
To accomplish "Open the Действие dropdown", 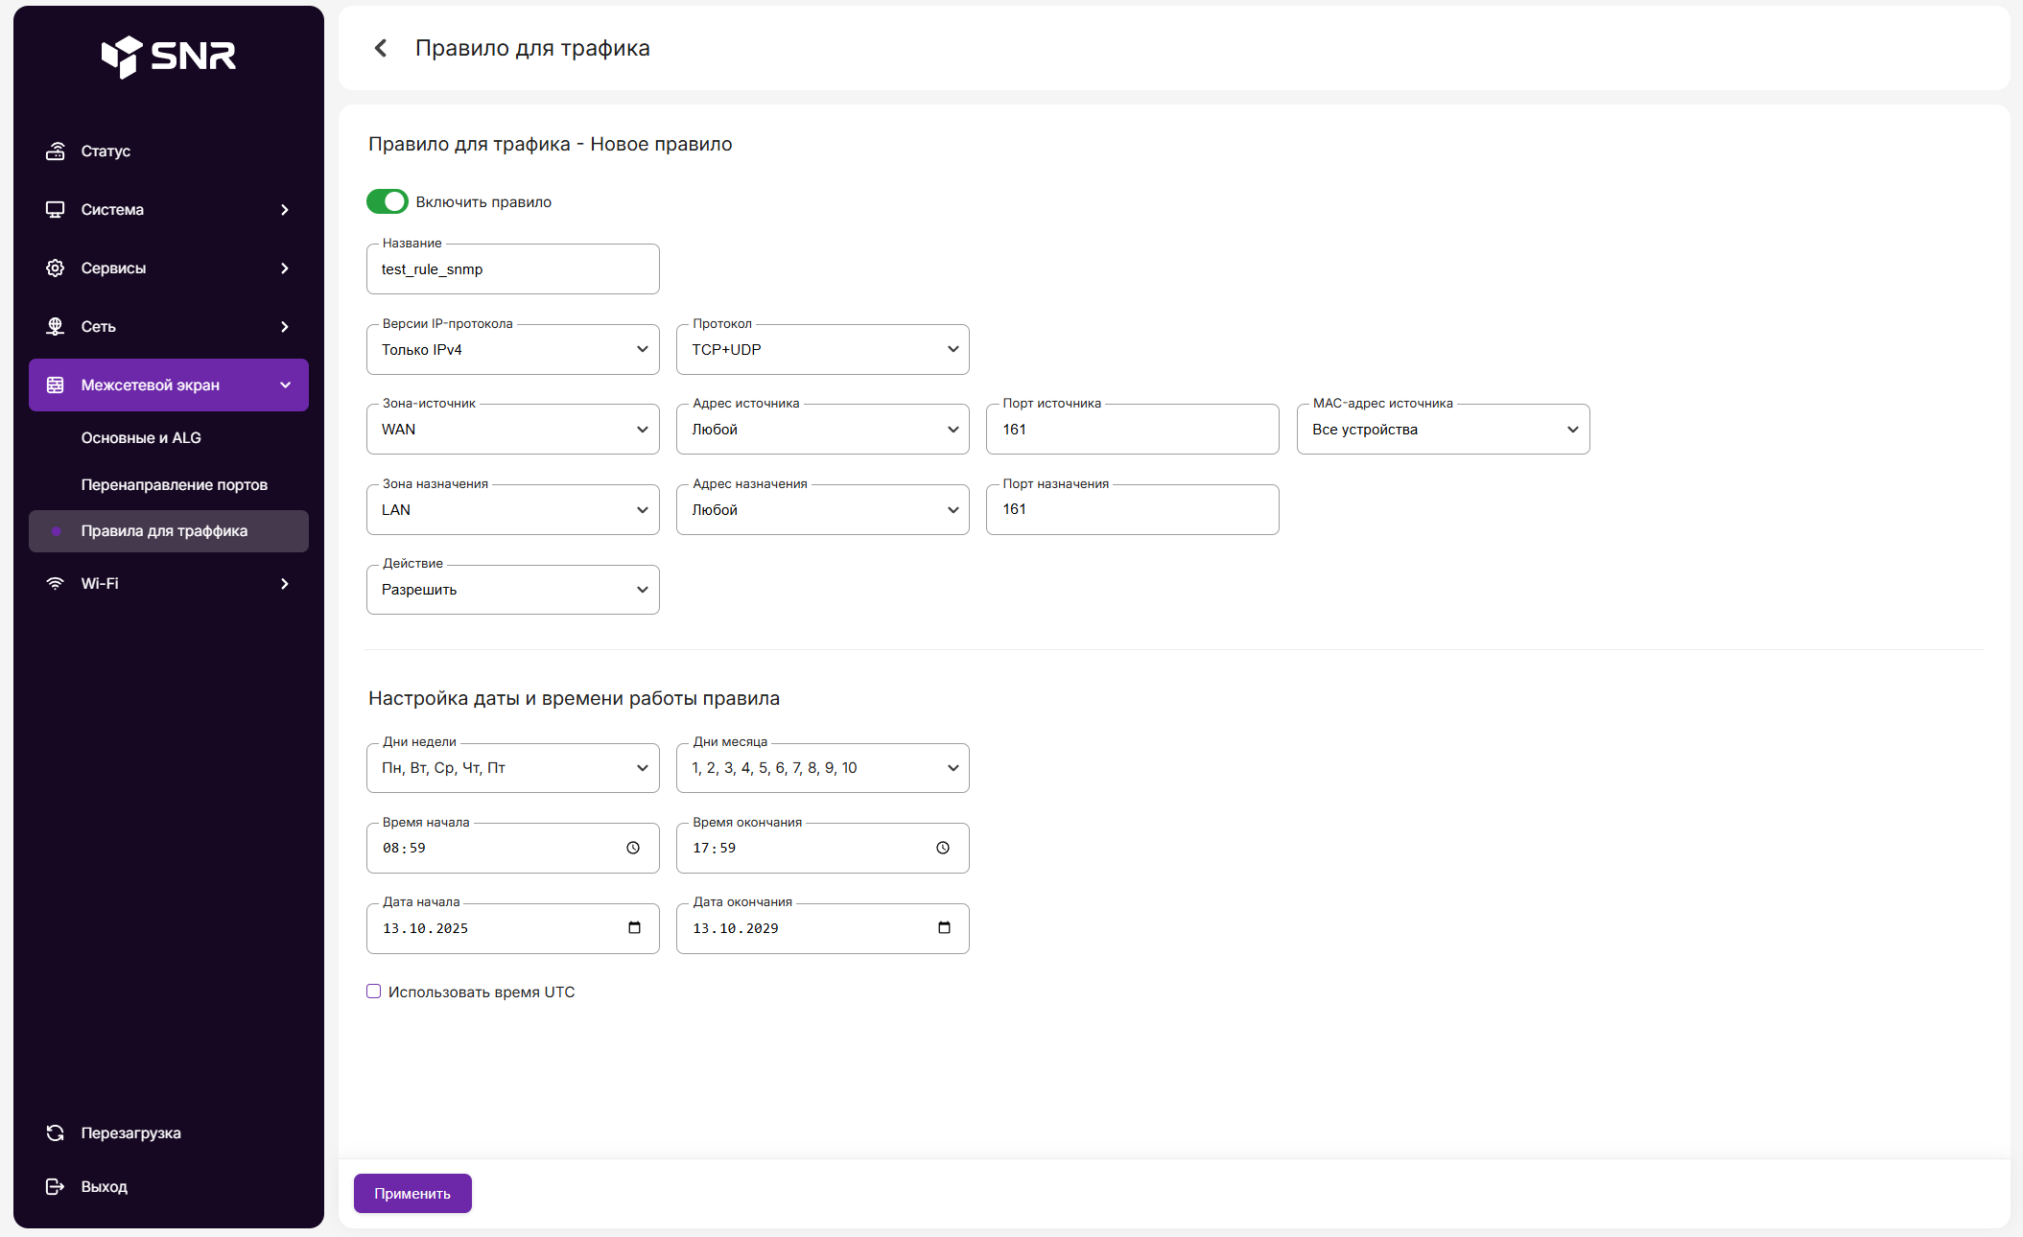I will pos(512,590).
